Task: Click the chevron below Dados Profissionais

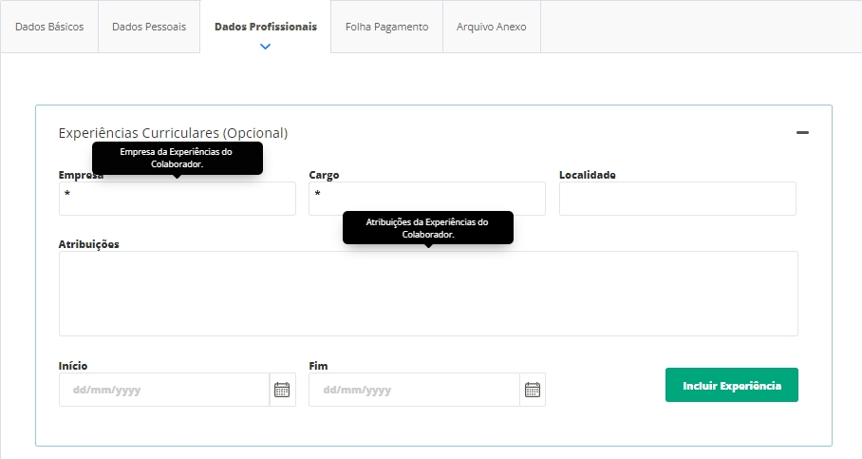Action: click(x=265, y=46)
